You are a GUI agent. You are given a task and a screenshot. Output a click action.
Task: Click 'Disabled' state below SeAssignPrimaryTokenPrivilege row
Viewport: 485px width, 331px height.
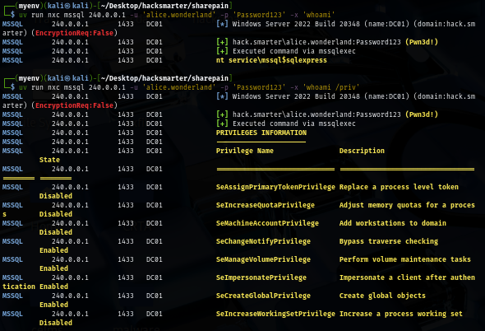point(56,196)
